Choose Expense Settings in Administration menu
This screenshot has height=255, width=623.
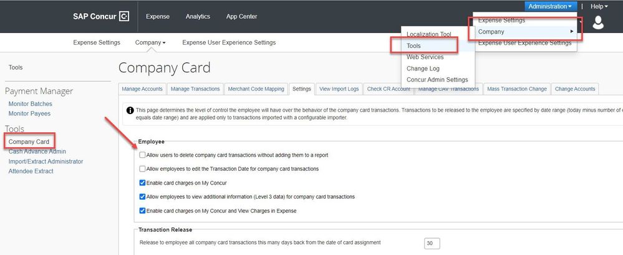coord(501,20)
